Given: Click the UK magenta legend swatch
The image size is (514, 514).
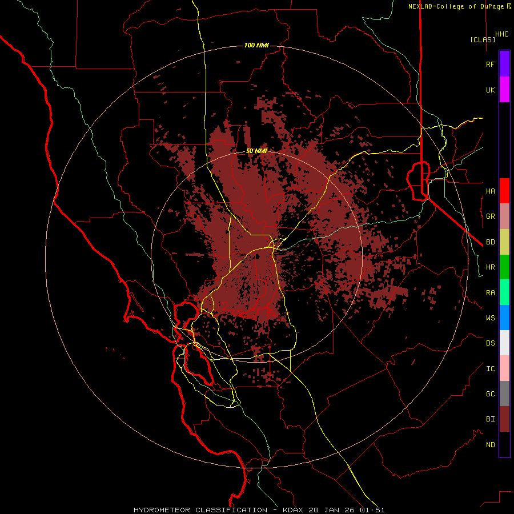Looking at the screenshot, I should 504,89.
